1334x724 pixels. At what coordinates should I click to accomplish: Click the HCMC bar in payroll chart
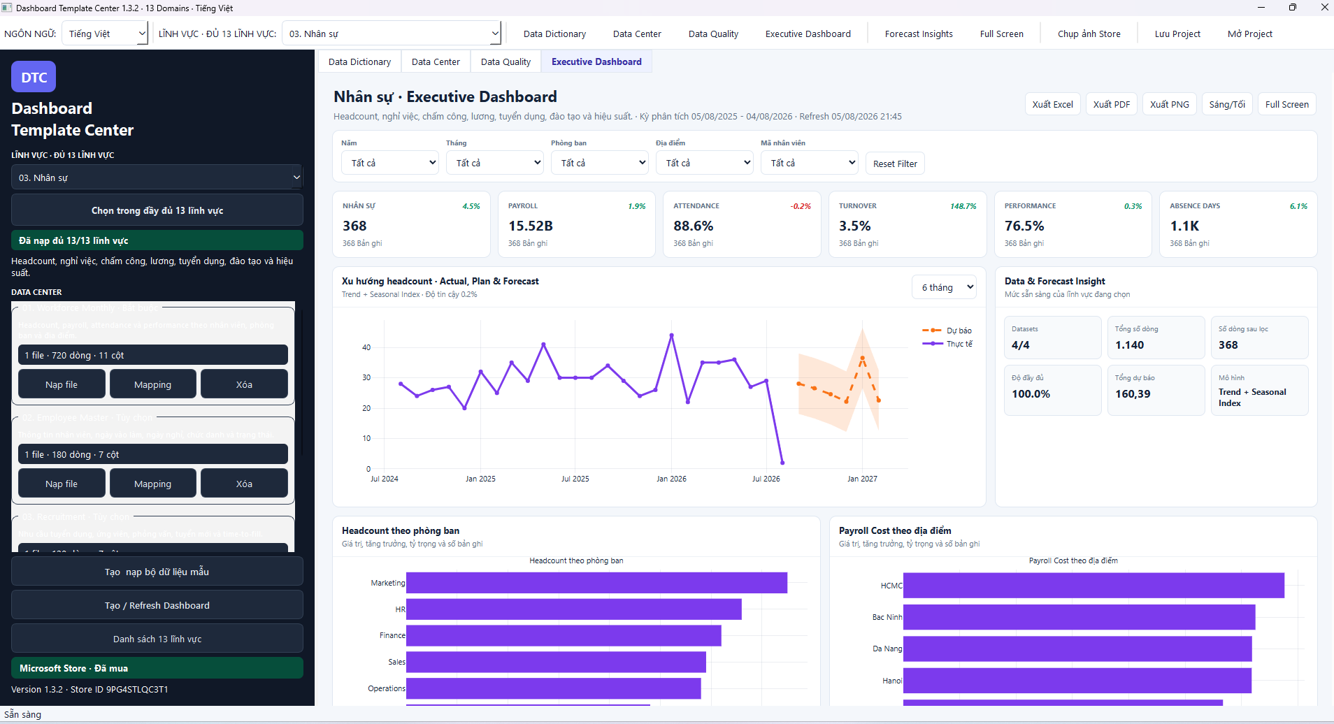[1093, 586]
